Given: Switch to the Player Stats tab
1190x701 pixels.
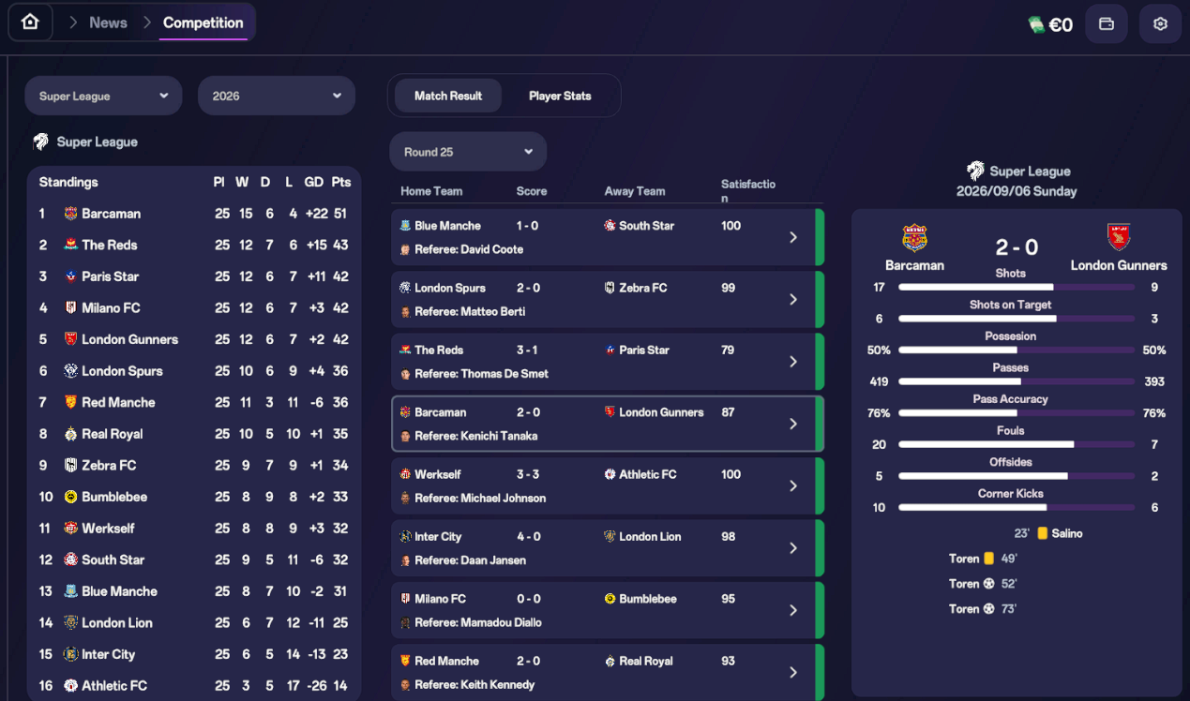Looking at the screenshot, I should pyautogui.click(x=560, y=96).
